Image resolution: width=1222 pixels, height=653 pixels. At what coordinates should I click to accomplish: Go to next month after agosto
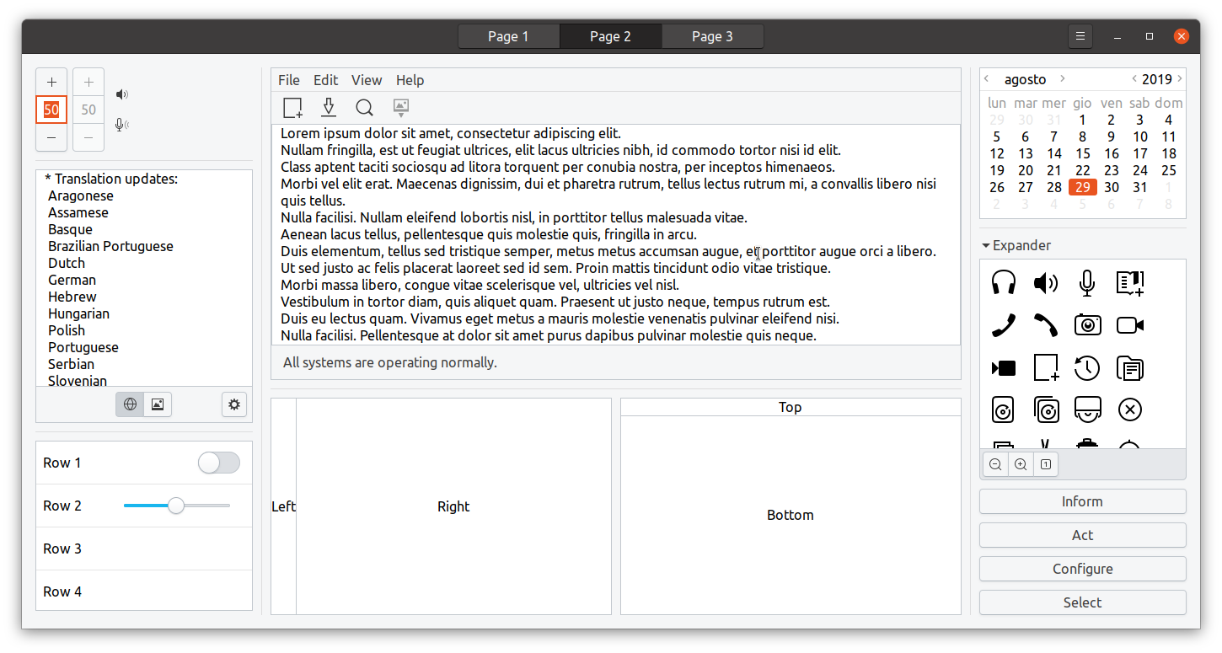(x=1063, y=78)
